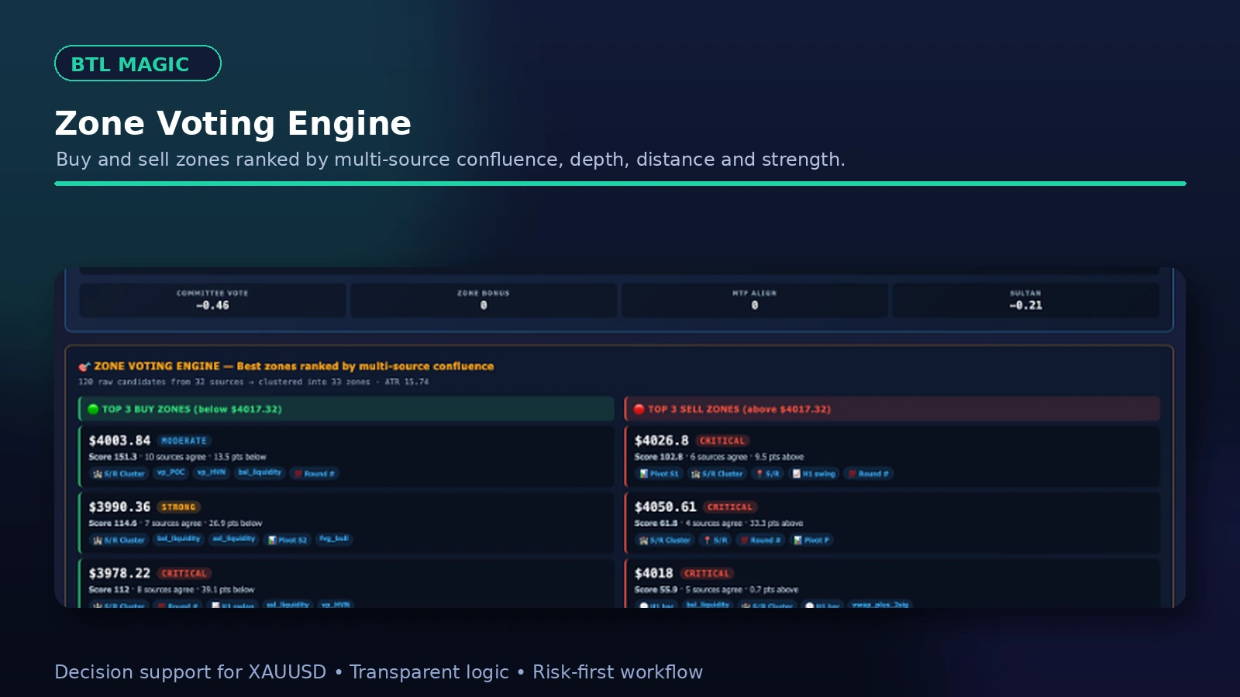Screen dimensions: 1240x697
Task: Click Round # tag under $4026.8
Action: click(x=868, y=473)
